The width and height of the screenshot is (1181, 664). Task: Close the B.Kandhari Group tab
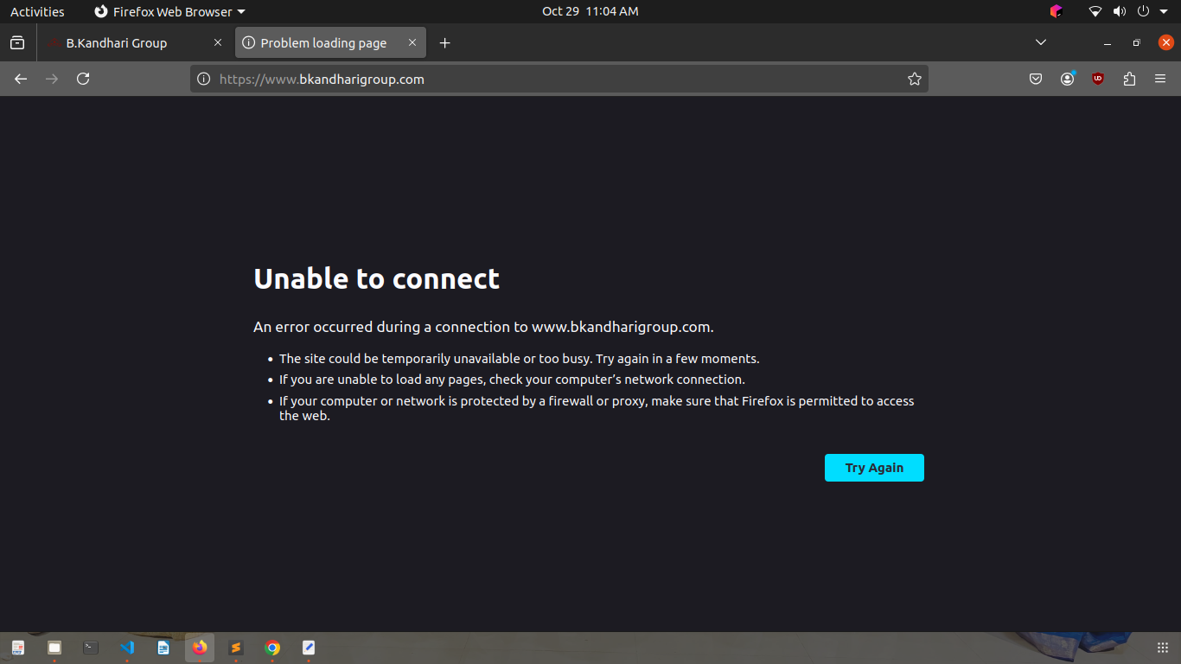[218, 42]
